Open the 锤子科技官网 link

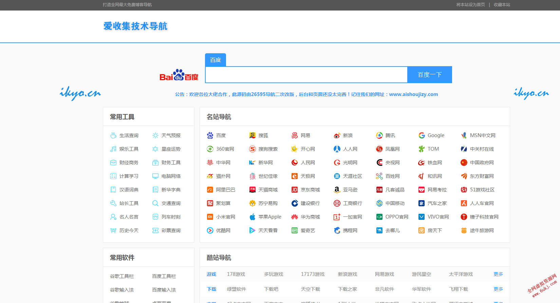pyautogui.click(x=484, y=217)
